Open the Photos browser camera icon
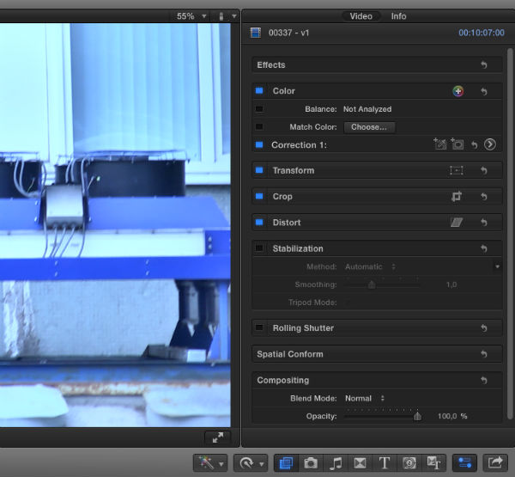The height and width of the screenshot is (477, 515). pos(311,463)
